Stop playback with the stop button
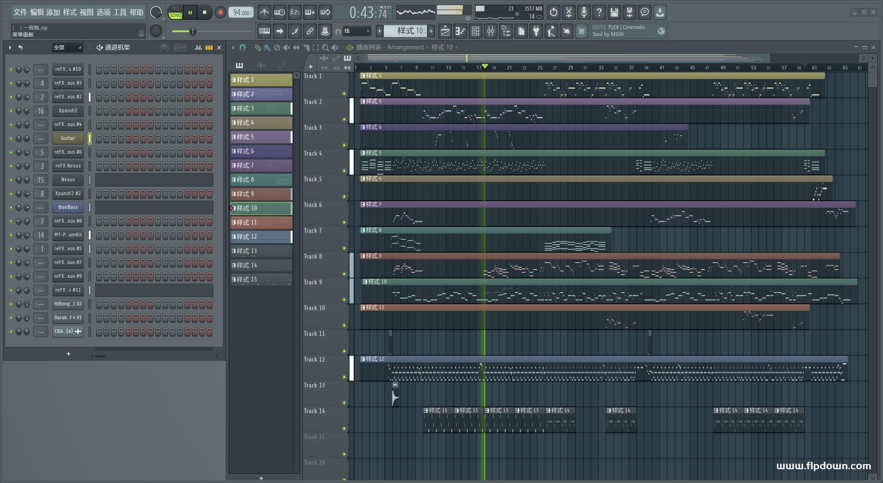The width and height of the screenshot is (883, 483). coord(205,12)
